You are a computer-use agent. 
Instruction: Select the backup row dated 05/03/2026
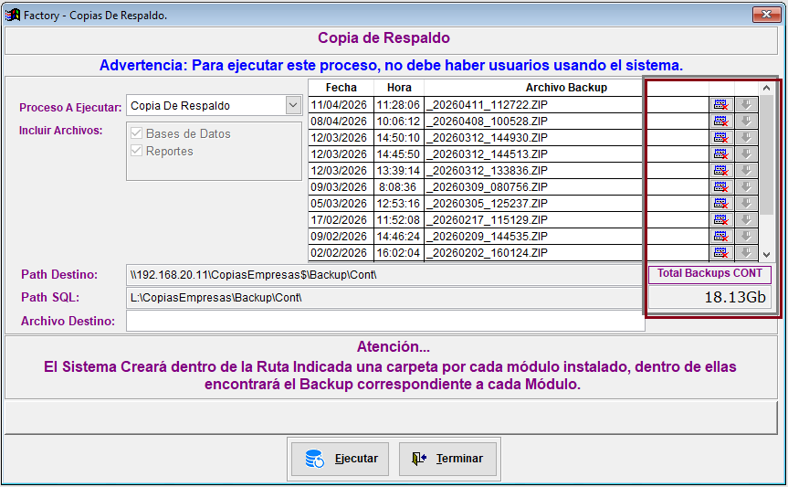[475, 204]
